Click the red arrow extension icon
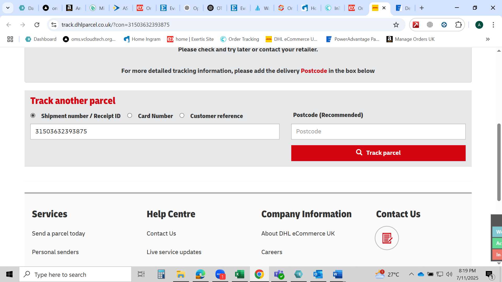Screen dimensions: 502x282 [x=416, y=25]
